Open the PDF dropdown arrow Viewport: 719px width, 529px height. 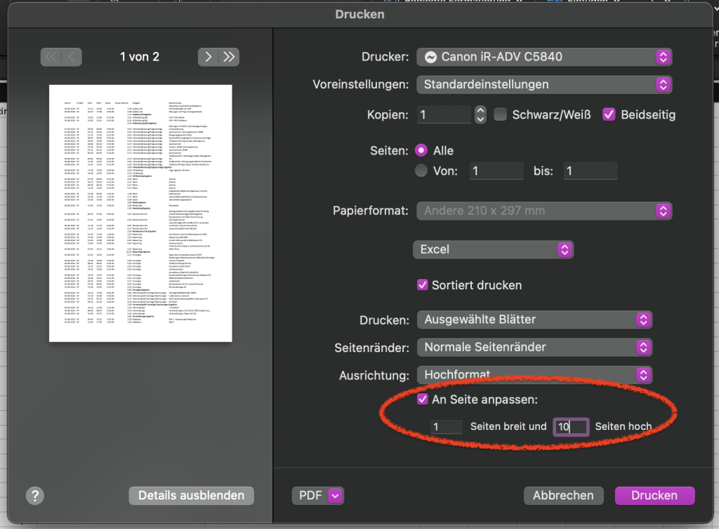(x=335, y=495)
